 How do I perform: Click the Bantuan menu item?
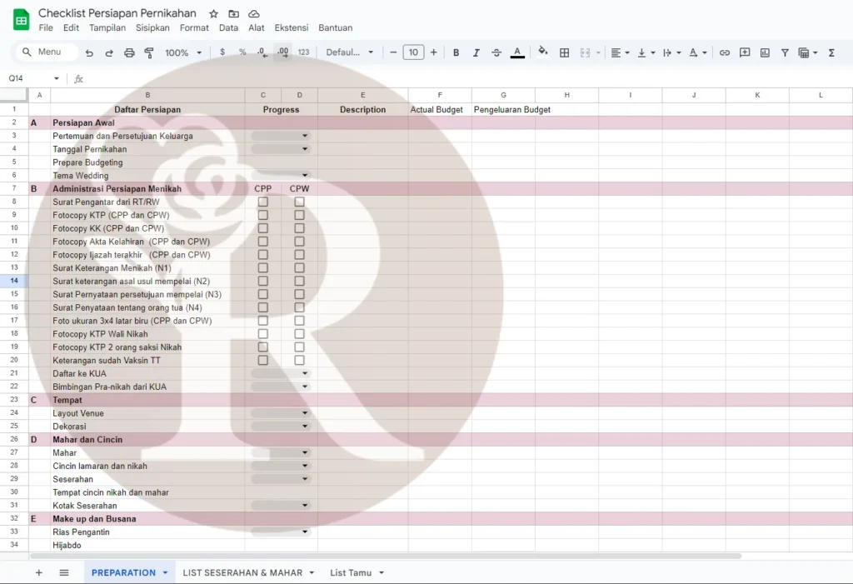pyautogui.click(x=335, y=27)
